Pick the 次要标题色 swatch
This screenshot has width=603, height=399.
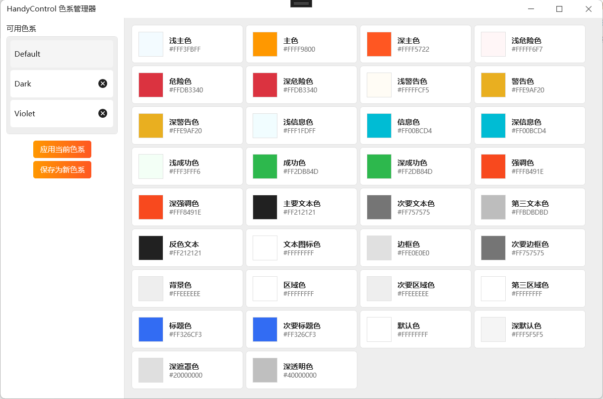(265, 329)
